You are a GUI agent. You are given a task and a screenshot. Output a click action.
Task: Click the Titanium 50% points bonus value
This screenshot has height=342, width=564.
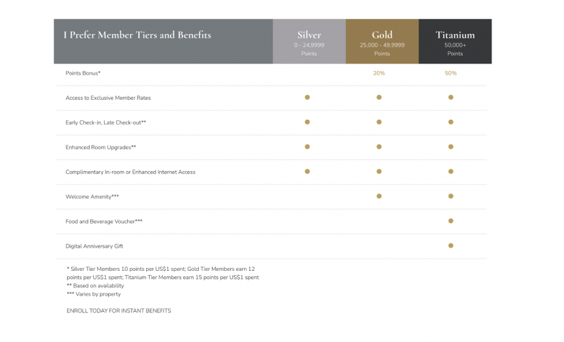point(451,73)
